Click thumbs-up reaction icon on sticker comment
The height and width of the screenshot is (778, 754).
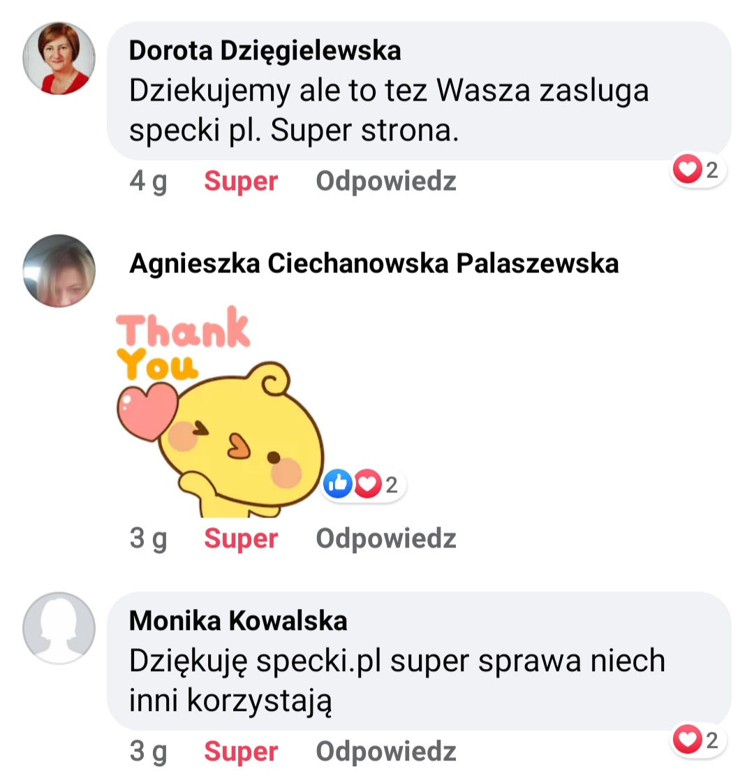338,484
